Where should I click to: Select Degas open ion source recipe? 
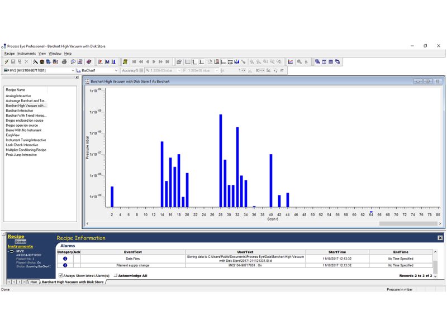pyautogui.click(x=25, y=125)
